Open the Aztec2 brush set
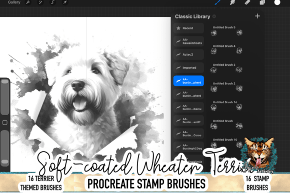 pos(188,54)
